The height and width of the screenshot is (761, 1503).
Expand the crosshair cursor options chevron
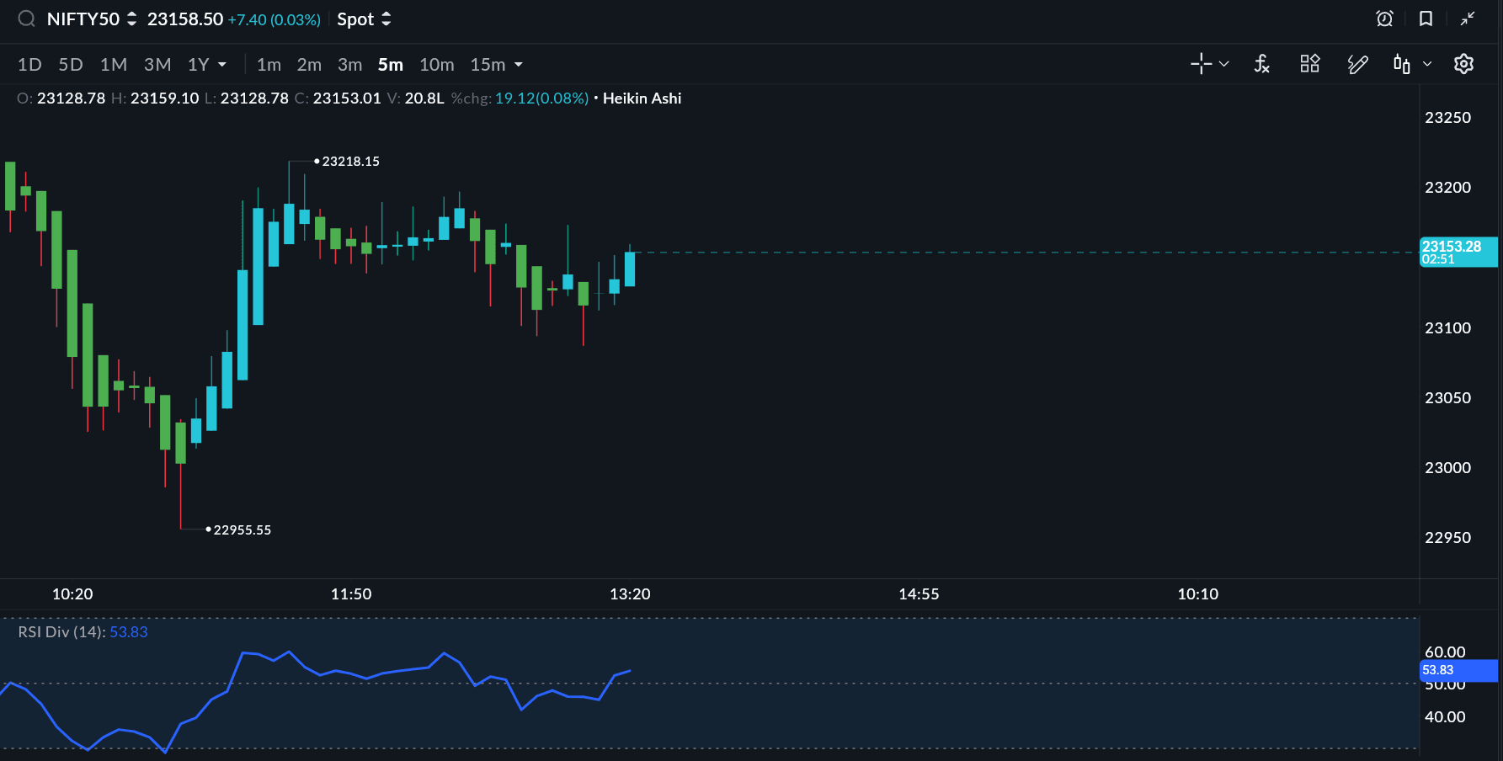1224,64
